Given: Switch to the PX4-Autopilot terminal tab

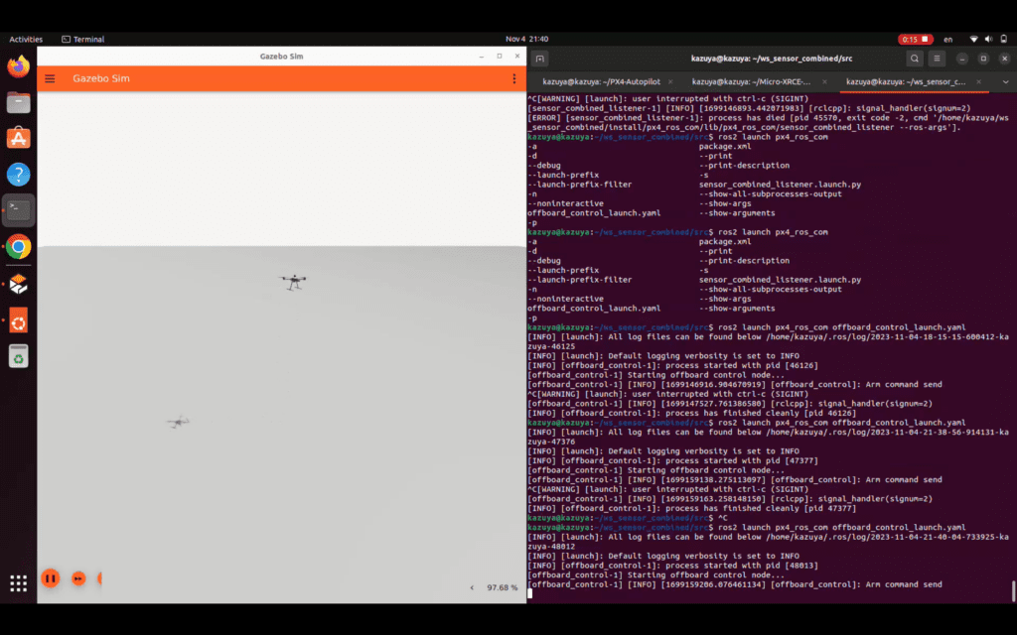Looking at the screenshot, I should (x=601, y=81).
